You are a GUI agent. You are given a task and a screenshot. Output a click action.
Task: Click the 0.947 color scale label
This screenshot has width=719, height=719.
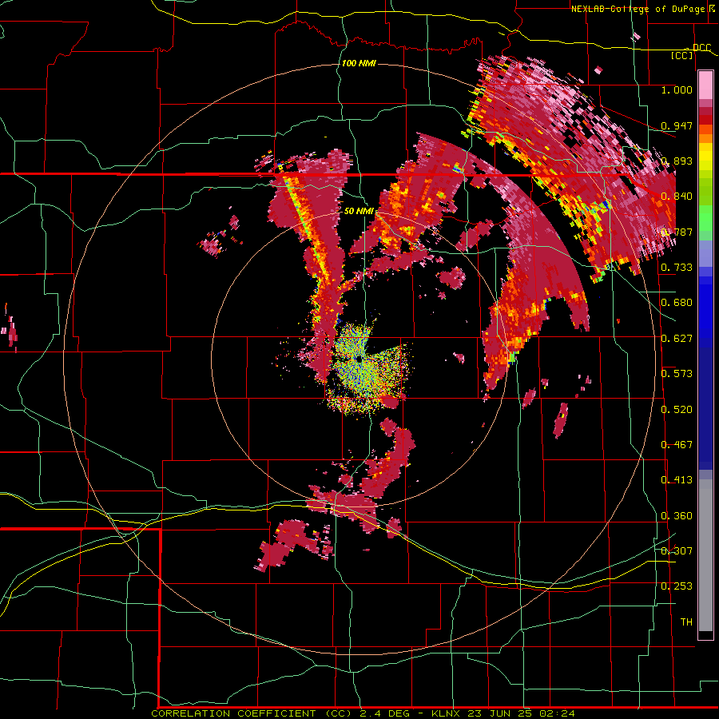677,125
